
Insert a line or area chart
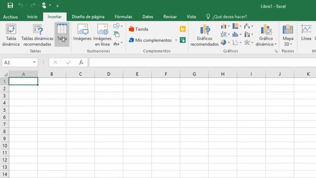click(225, 34)
